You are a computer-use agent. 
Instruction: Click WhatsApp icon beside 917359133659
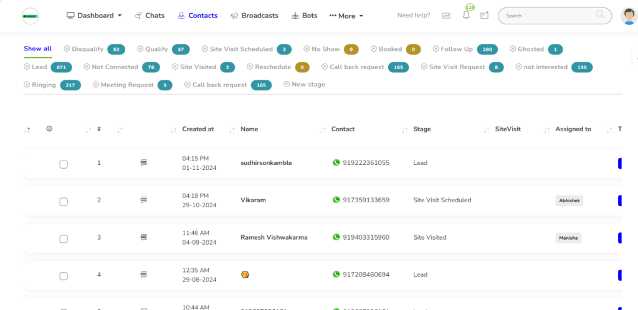click(x=336, y=200)
